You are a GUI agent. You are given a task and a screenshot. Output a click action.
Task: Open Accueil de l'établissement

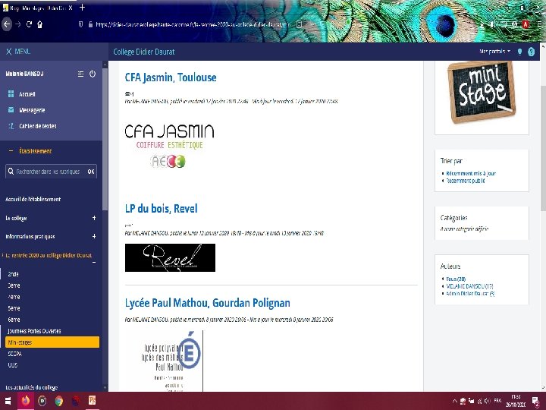(33, 199)
